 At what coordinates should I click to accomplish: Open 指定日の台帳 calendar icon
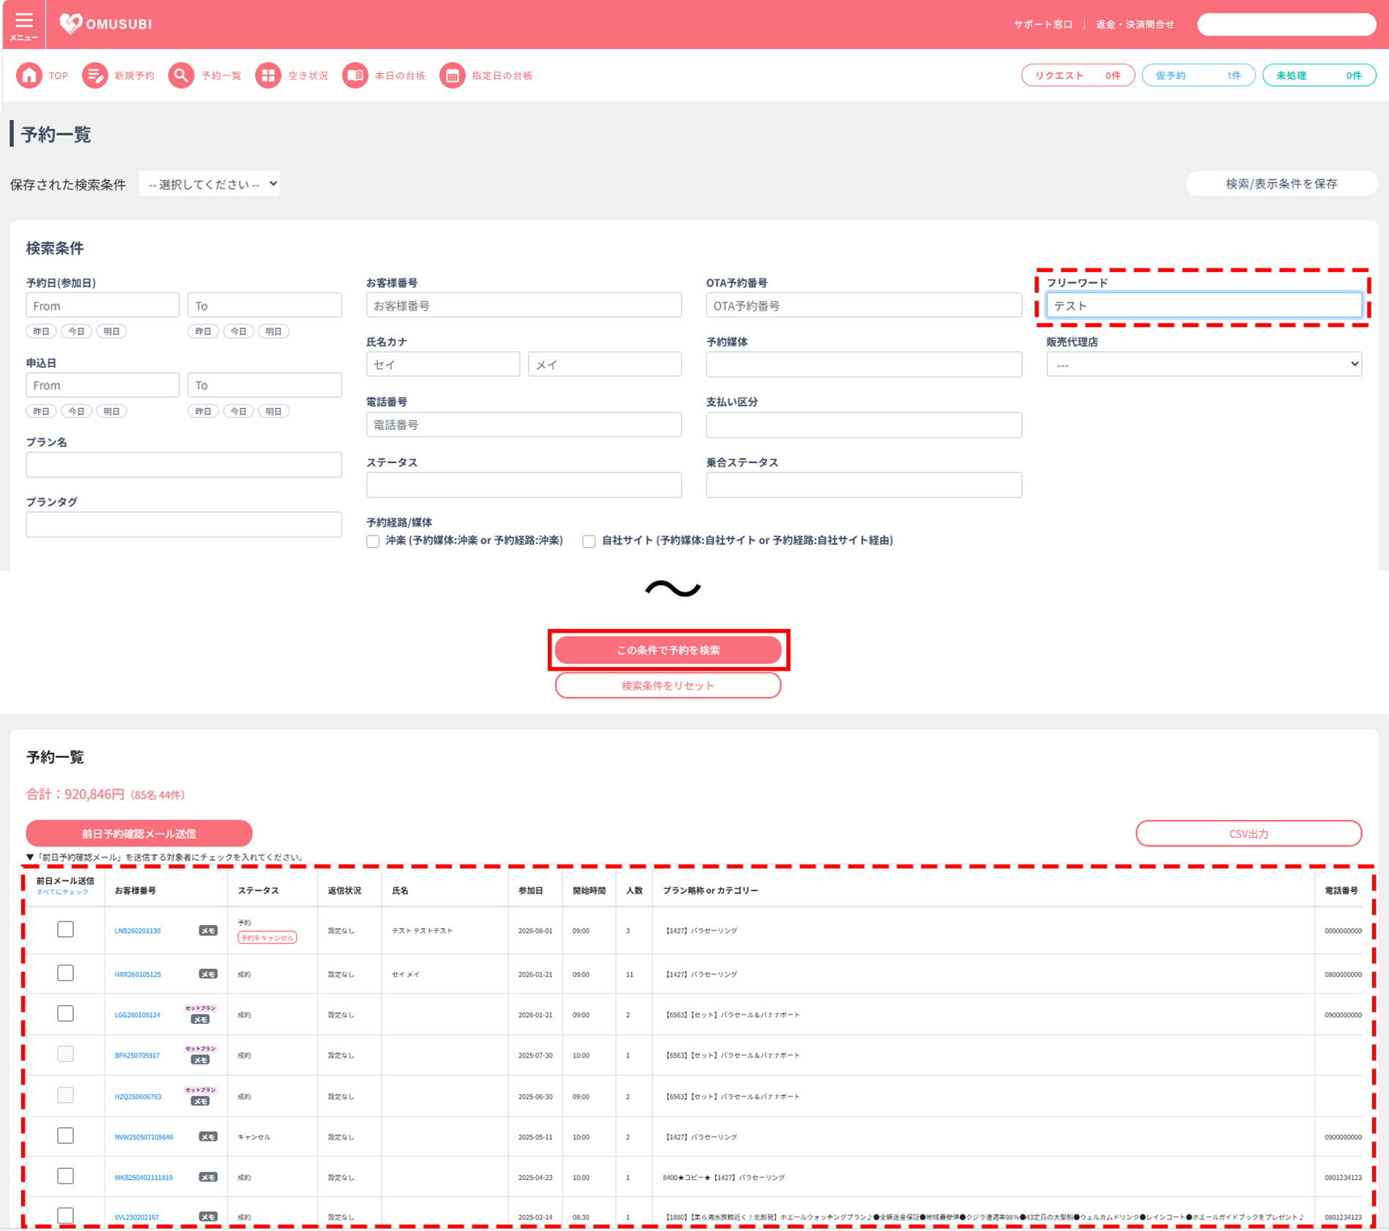click(x=452, y=75)
